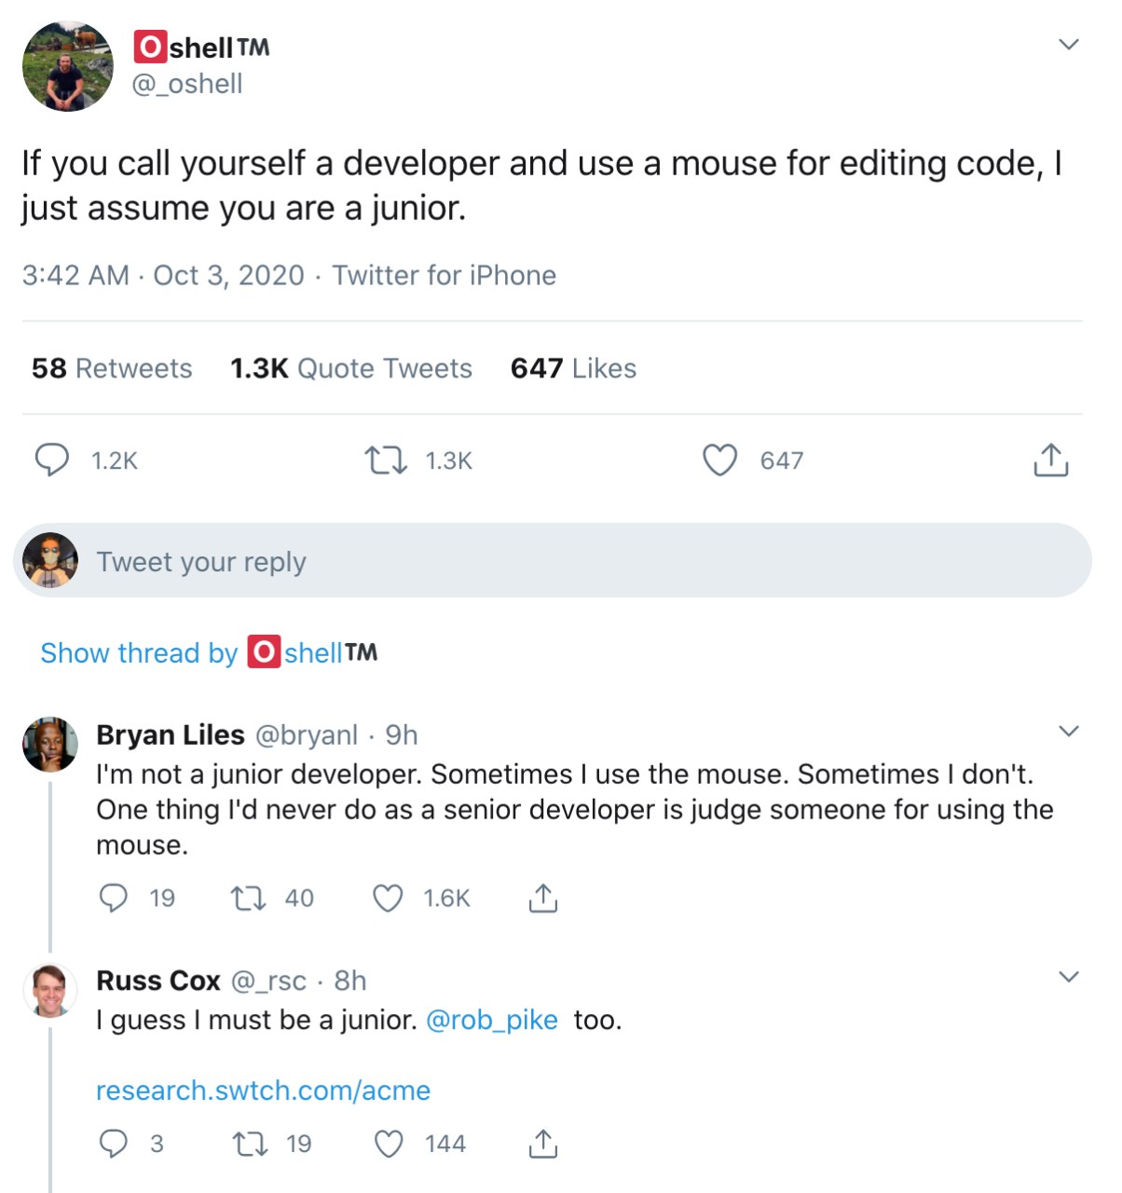The width and height of the screenshot is (1122, 1193).
Task: Click the @rob_pike mention
Action: pyautogui.click(x=491, y=1021)
